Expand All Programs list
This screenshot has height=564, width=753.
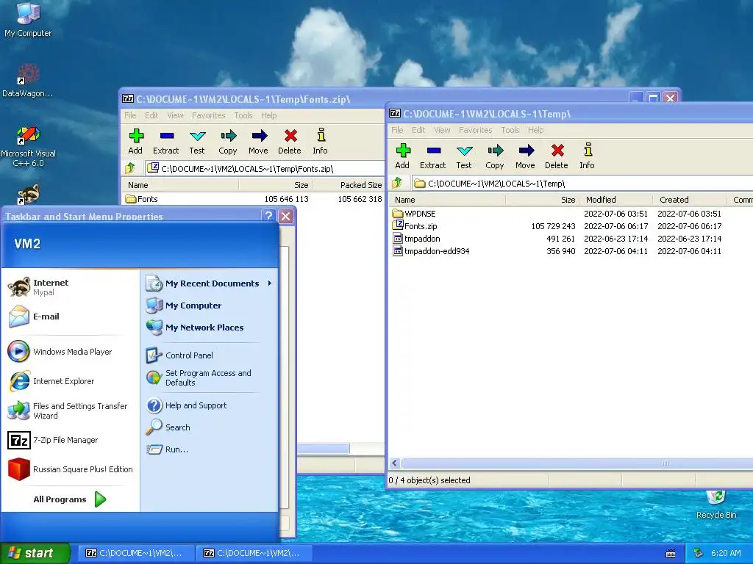tap(70, 499)
